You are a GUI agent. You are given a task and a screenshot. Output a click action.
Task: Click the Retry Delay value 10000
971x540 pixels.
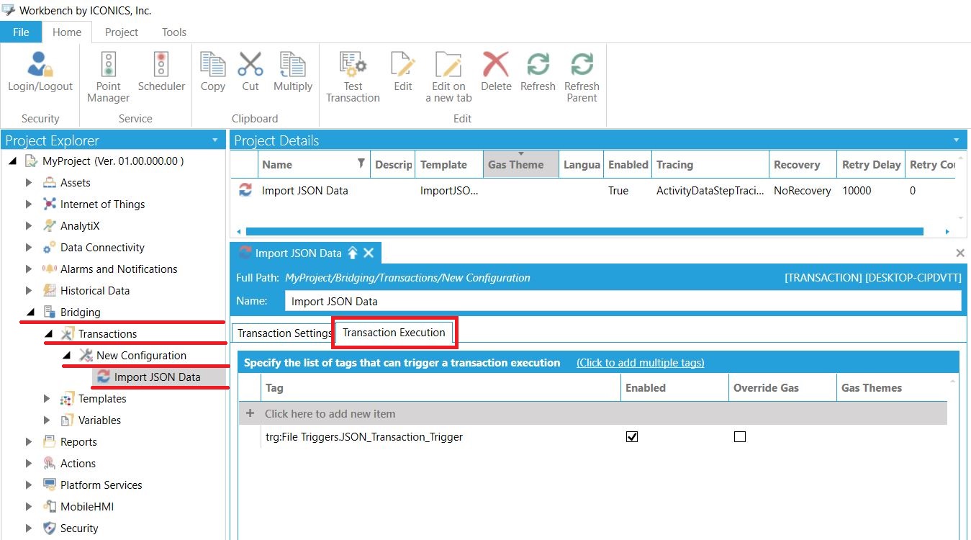point(857,191)
